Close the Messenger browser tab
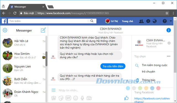Viewport: 177px width, 103px height. click(43, 7)
